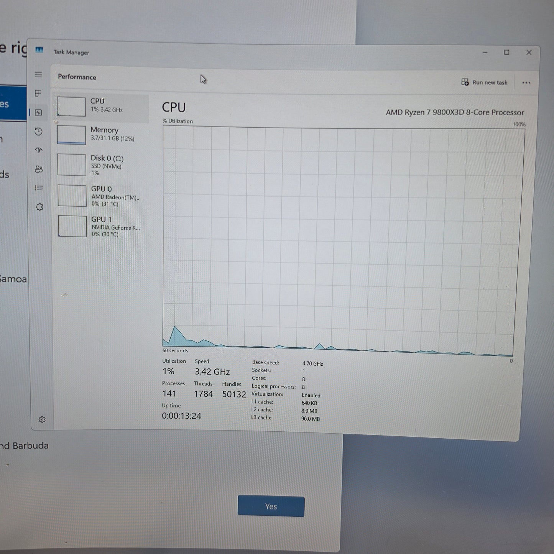Open the hamburger navigation menu
Image resolution: width=554 pixels, height=554 pixels.
point(38,74)
